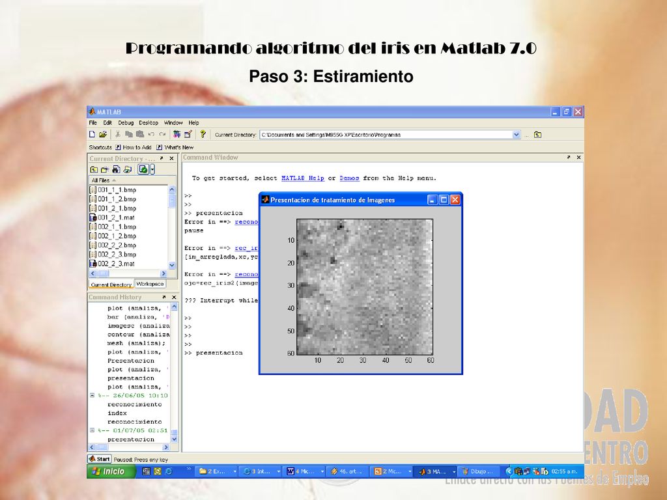Open the Edit menu
The width and height of the screenshot is (667, 500).
107,123
